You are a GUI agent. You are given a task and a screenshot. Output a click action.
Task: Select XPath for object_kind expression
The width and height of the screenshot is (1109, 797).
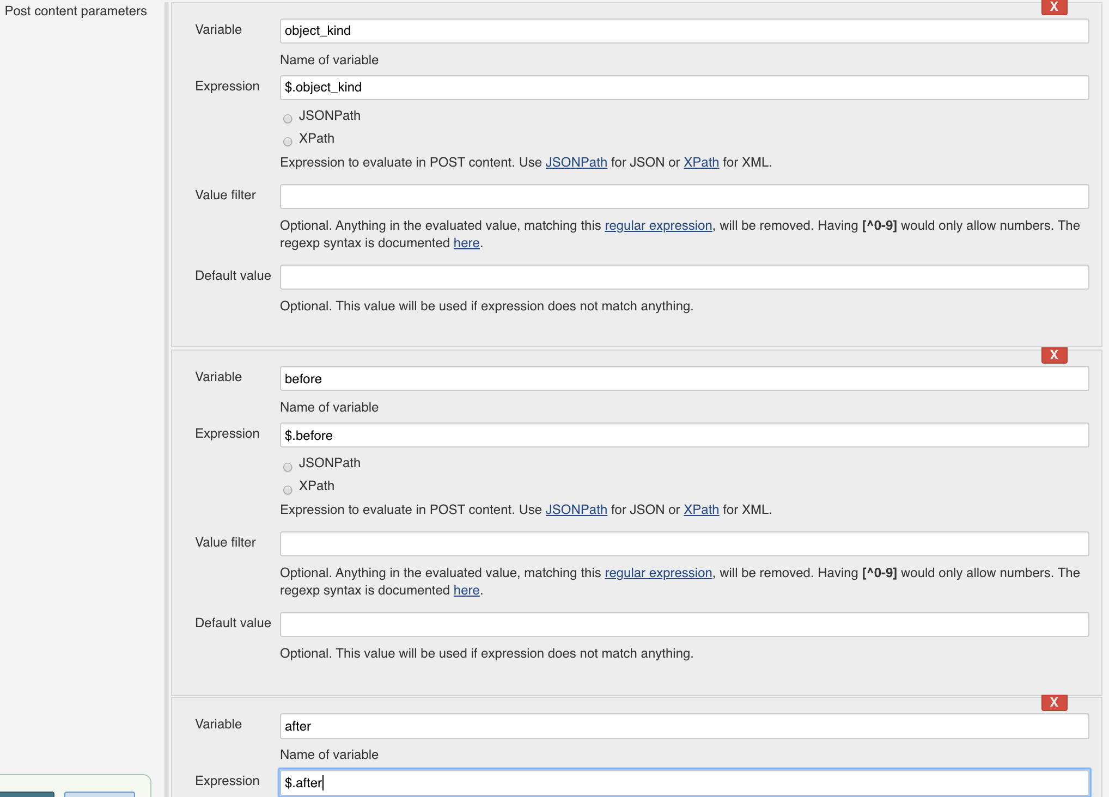click(x=288, y=142)
